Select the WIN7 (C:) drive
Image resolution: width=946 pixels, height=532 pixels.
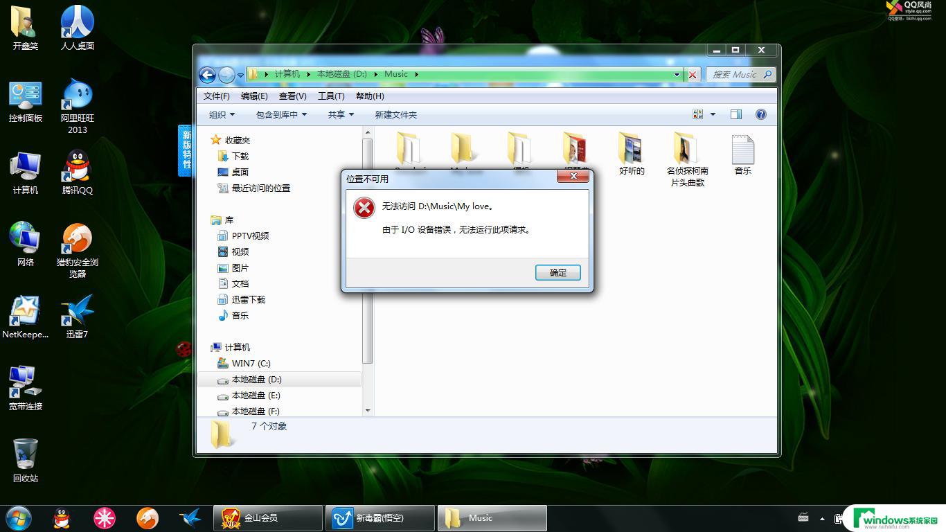(x=244, y=364)
